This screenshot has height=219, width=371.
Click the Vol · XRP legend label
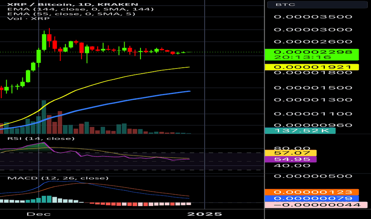(28, 18)
